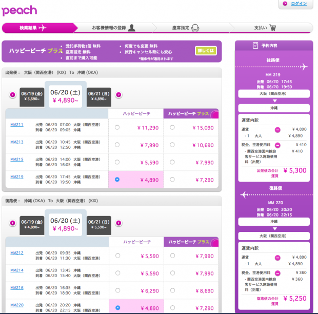The height and width of the screenshot is (314, 318).
Task: Click the shopping cart icon in 支払い step
Action: (x=273, y=28)
